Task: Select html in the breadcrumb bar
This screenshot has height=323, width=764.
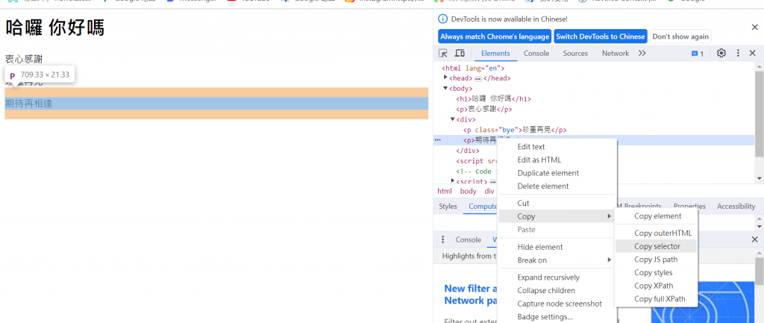Action: coord(445,192)
